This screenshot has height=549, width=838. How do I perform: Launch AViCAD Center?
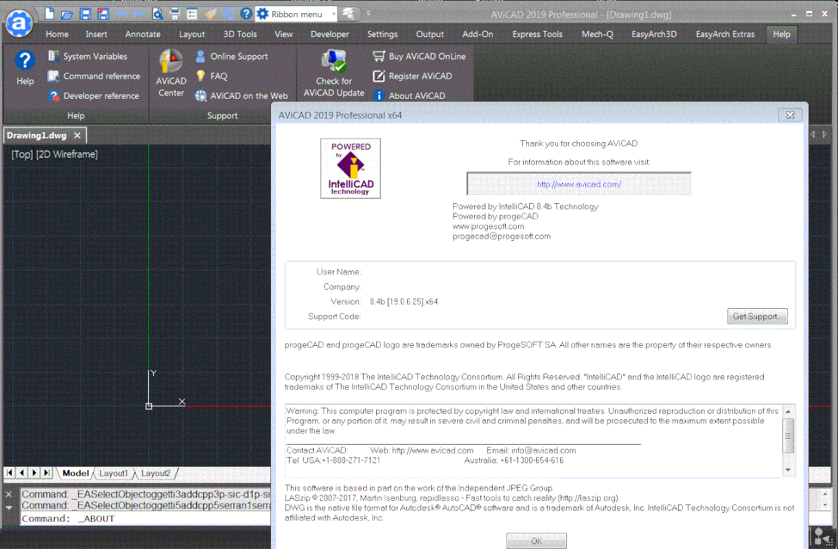(171, 73)
